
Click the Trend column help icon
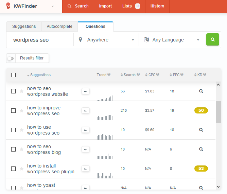coord(109,74)
